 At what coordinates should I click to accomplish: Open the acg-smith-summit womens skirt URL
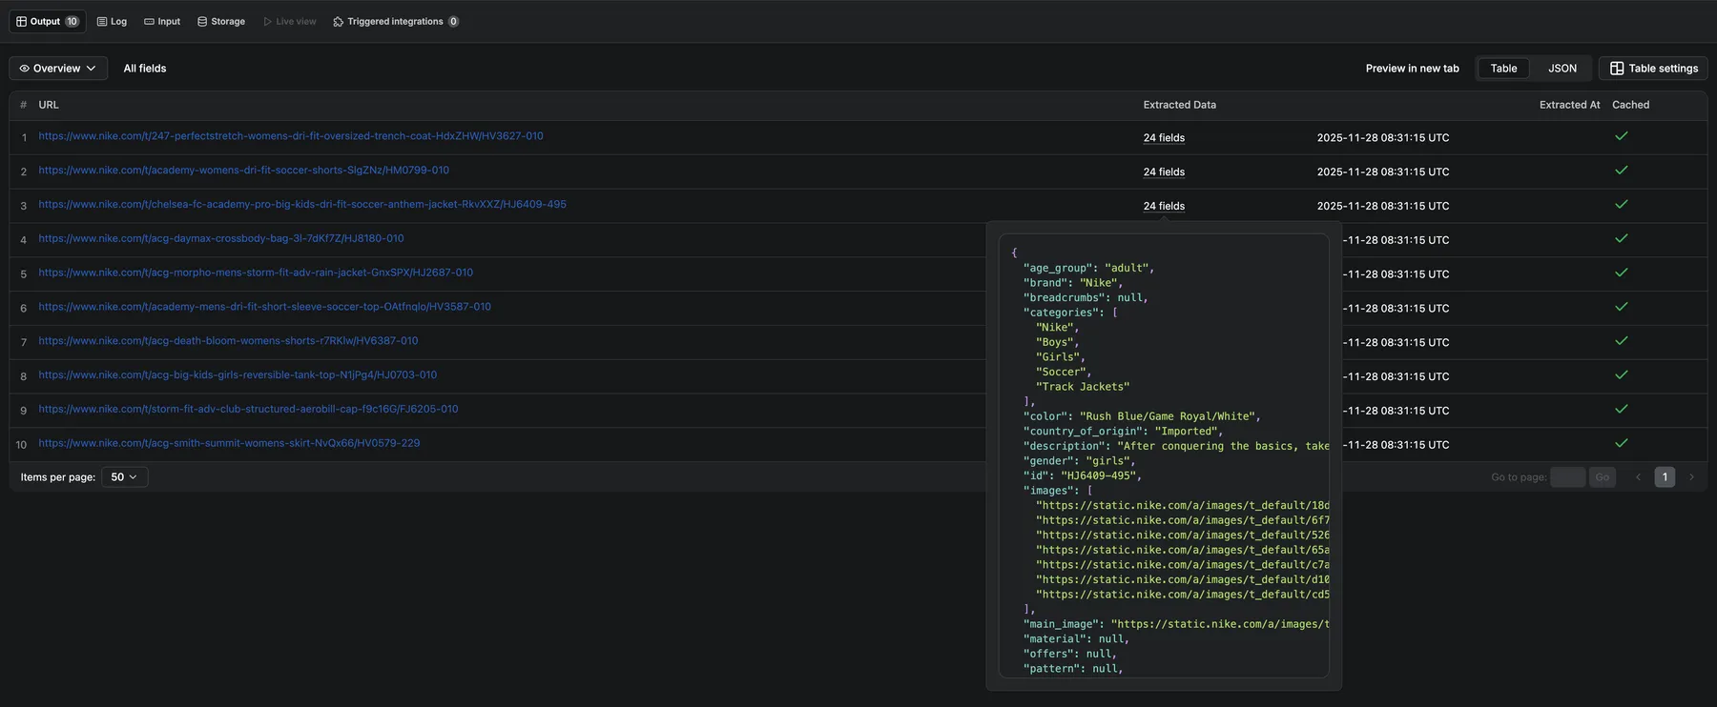[229, 443]
